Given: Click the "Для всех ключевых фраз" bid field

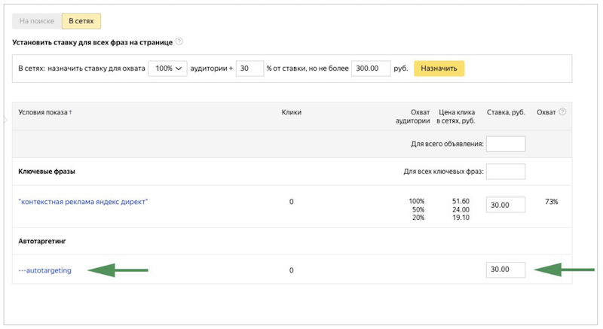Looking at the screenshot, I should [x=506, y=172].
